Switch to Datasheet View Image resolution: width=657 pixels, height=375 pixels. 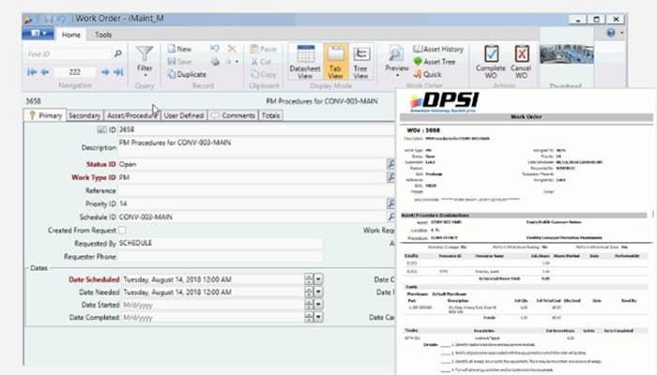(x=304, y=61)
